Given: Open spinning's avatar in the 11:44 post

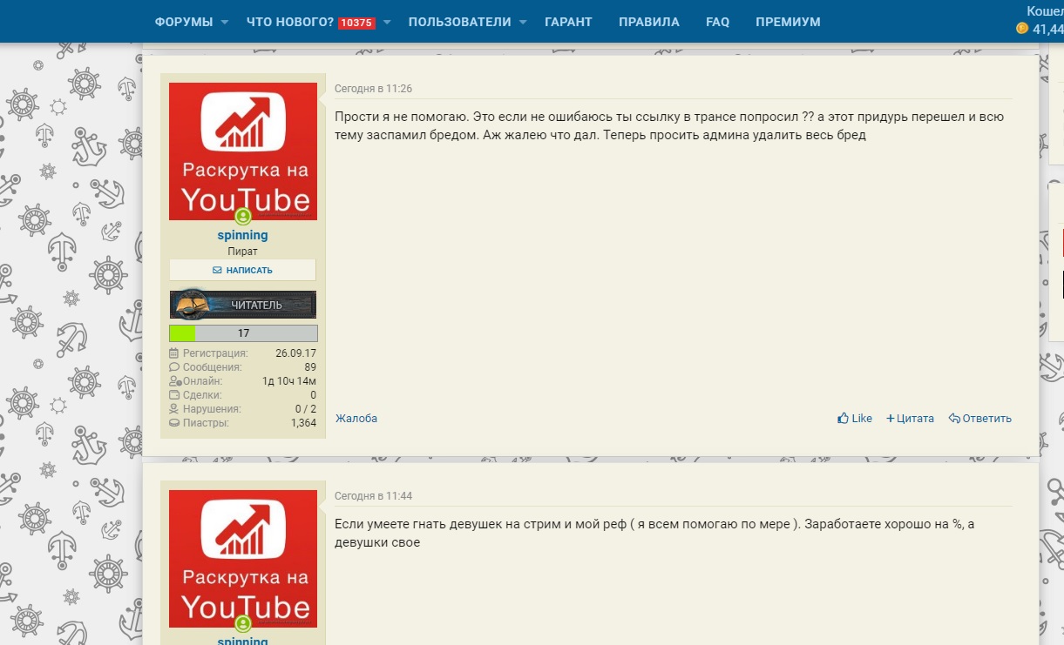Looking at the screenshot, I should pyautogui.click(x=243, y=558).
